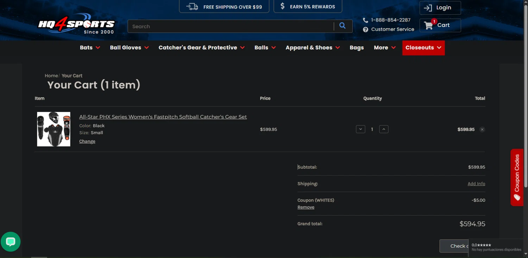Click the 1-888-854-2287 phone number

pyautogui.click(x=391, y=20)
